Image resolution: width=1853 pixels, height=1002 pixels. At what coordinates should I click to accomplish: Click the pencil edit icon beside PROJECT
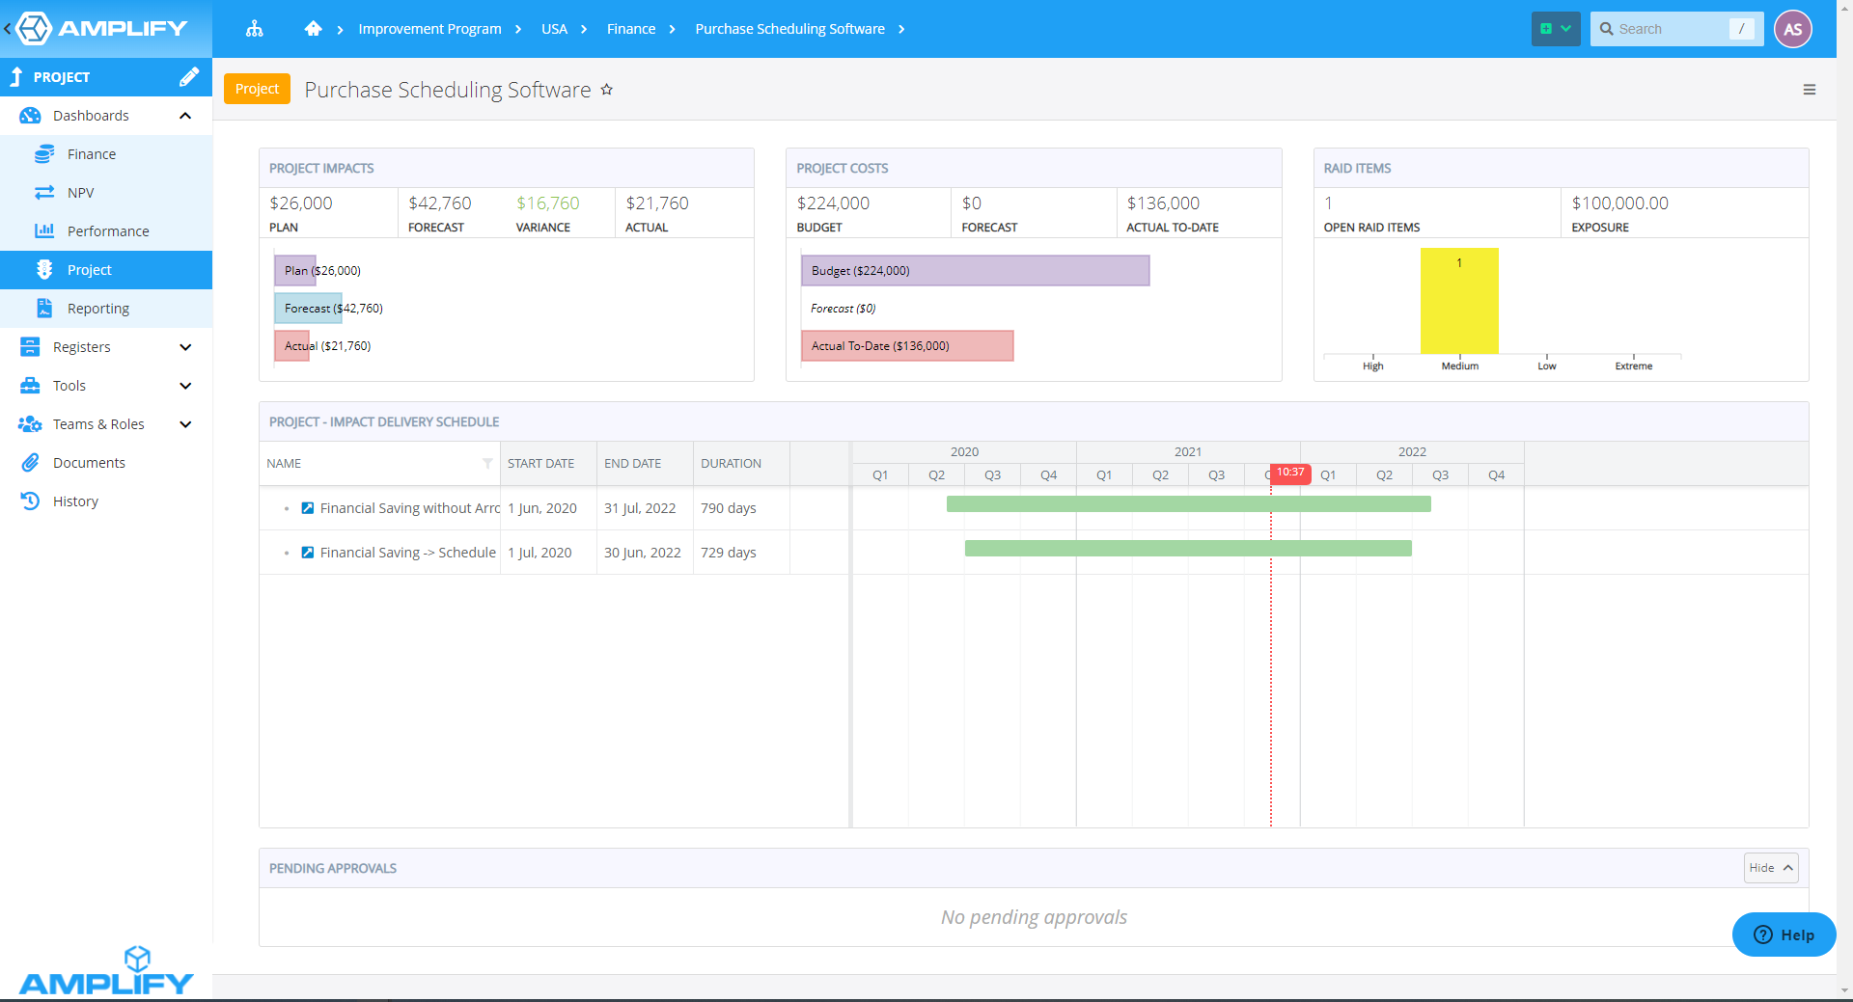click(189, 77)
